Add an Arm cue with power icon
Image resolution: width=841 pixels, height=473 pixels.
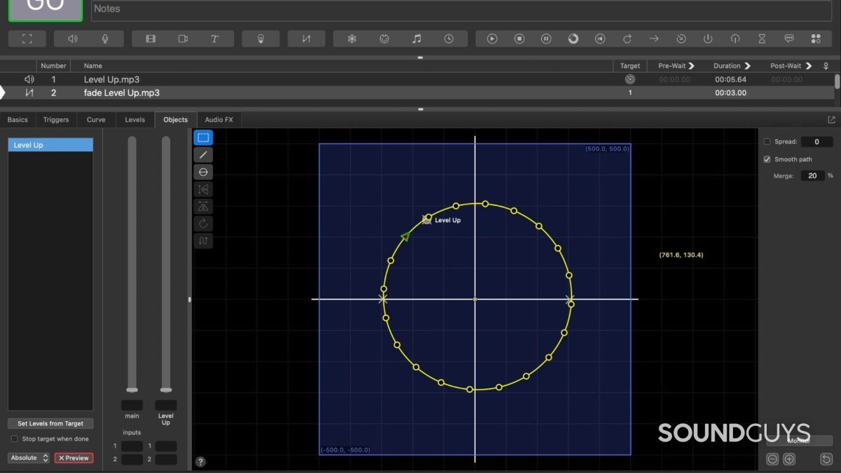(x=708, y=39)
